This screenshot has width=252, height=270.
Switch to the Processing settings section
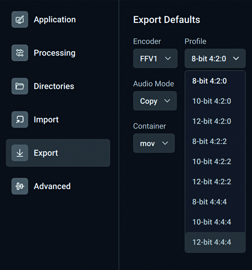coord(54,53)
